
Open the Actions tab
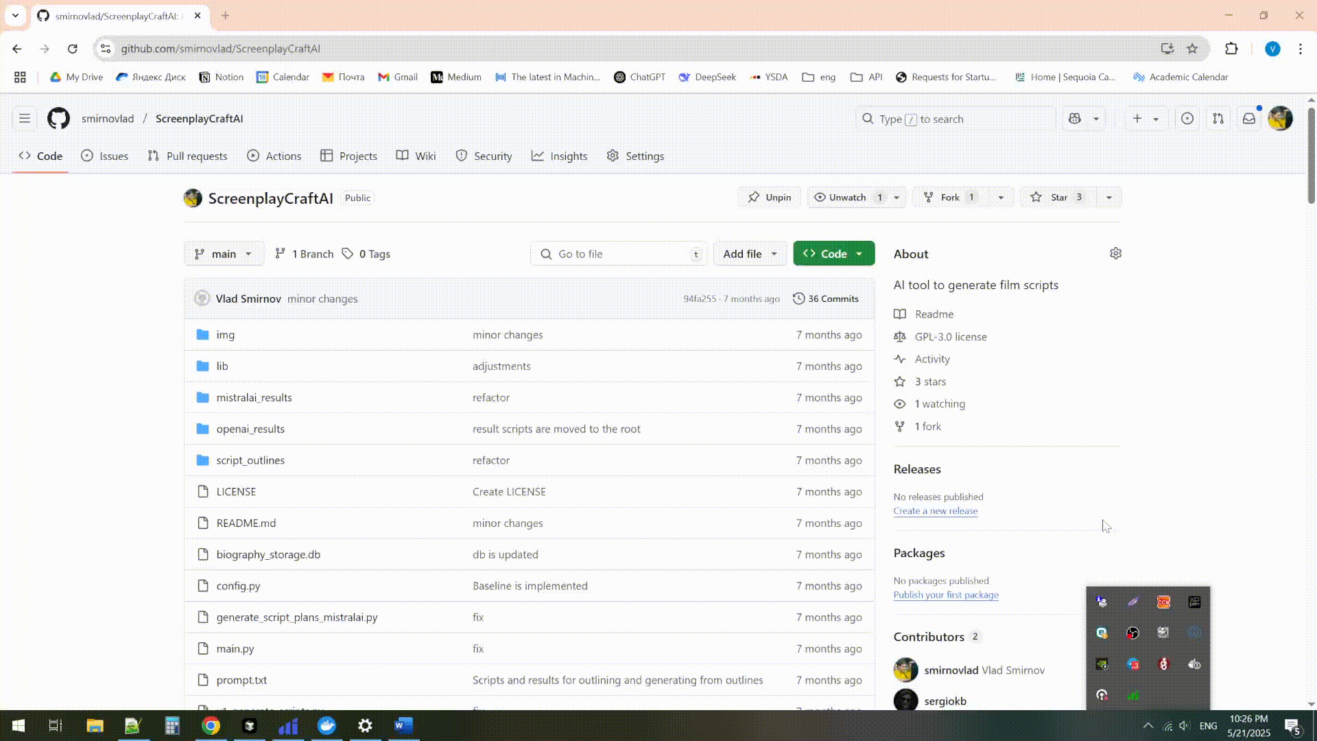coord(274,156)
